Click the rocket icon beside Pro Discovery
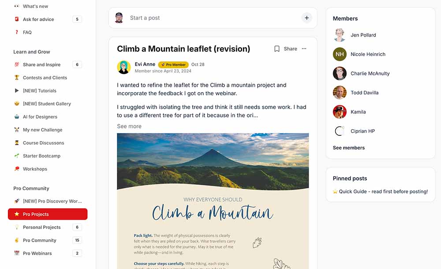Image resolution: width=441 pixels, height=269 pixels. click(x=17, y=201)
